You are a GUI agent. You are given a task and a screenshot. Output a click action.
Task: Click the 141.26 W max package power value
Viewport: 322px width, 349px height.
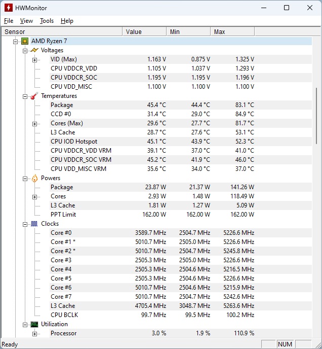coord(242,187)
